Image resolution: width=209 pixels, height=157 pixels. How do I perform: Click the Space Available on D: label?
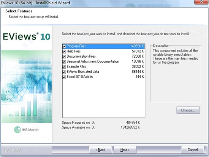[78, 127]
